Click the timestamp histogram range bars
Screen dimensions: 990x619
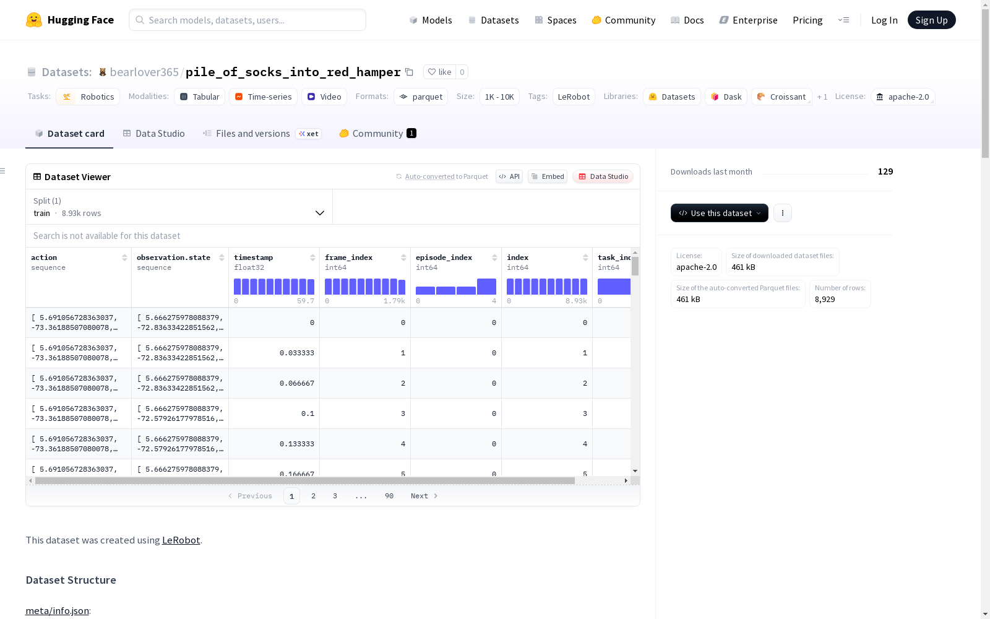click(x=274, y=287)
